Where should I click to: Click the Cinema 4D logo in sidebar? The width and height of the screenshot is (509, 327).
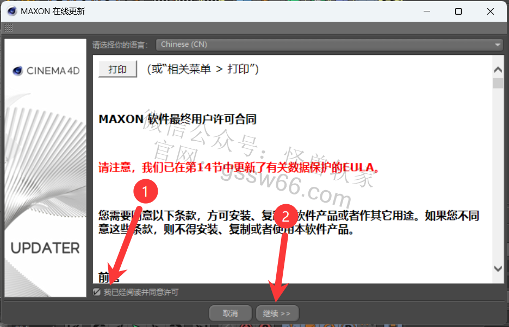pyautogui.click(x=46, y=71)
